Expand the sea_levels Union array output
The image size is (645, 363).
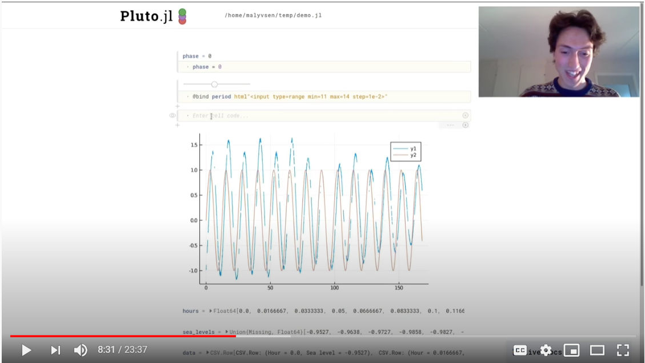click(227, 332)
